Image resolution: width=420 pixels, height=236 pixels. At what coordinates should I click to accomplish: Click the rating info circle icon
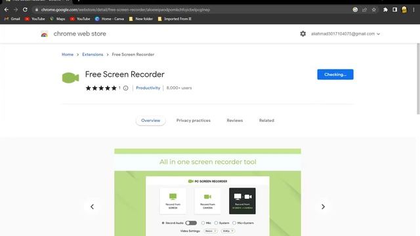pos(125,88)
